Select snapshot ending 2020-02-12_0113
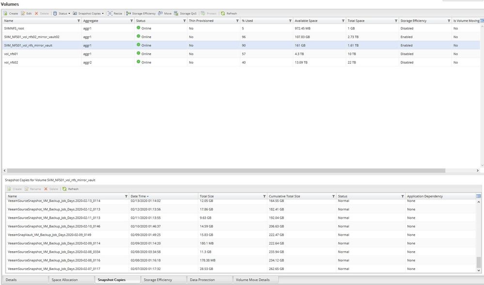484x285 pixels. click(x=241, y=209)
